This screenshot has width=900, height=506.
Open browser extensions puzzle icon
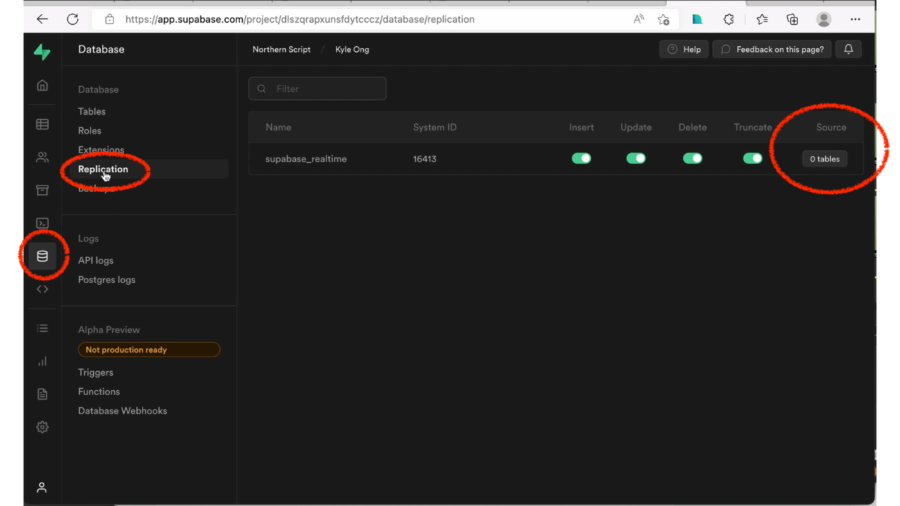(x=728, y=19)
